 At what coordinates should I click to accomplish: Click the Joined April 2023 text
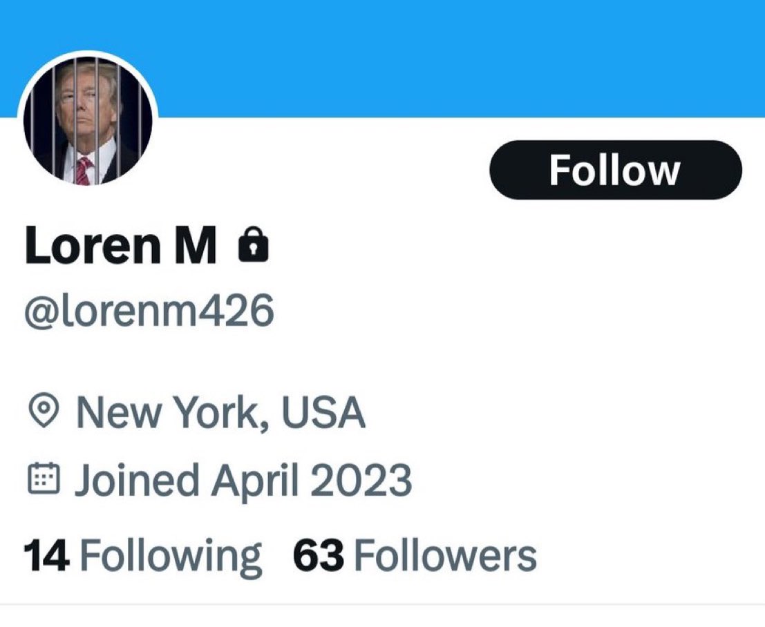(243, 481)
